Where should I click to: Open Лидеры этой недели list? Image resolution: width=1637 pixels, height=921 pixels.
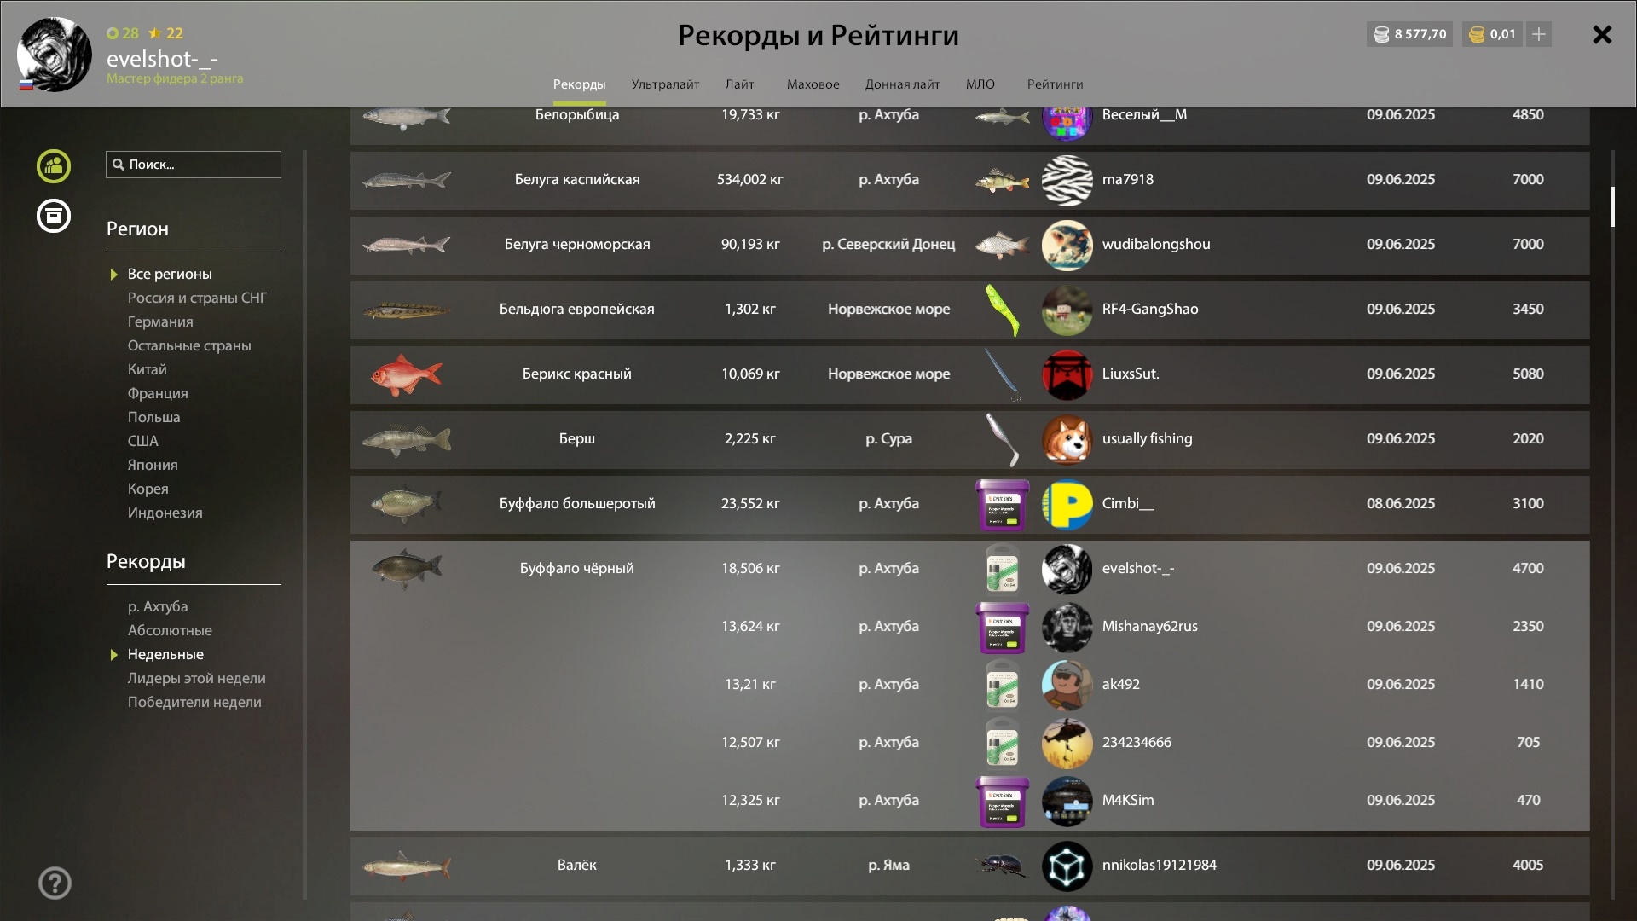pos(196,678)
